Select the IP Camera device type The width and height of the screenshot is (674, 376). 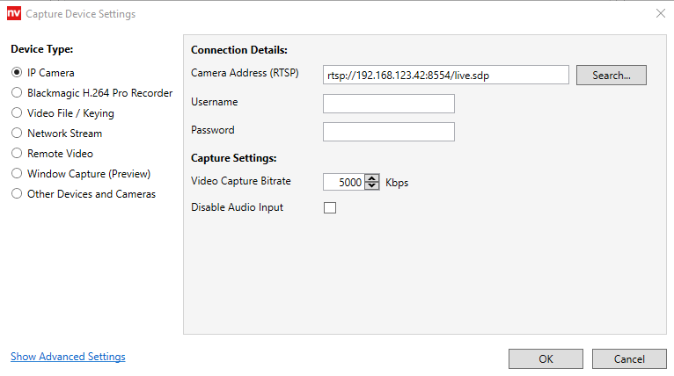click(17, 73)
